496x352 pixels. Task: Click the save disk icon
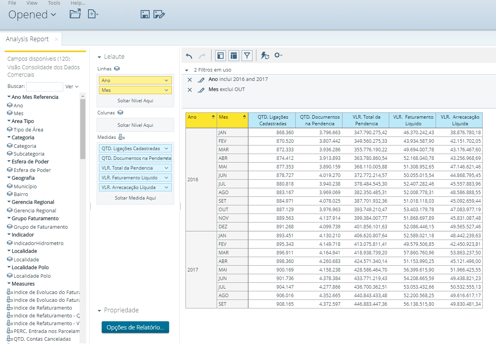(x=145, y=14)
